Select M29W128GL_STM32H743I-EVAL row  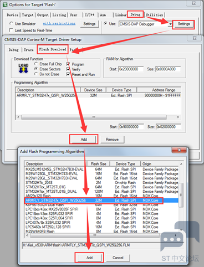pos(101,173)
